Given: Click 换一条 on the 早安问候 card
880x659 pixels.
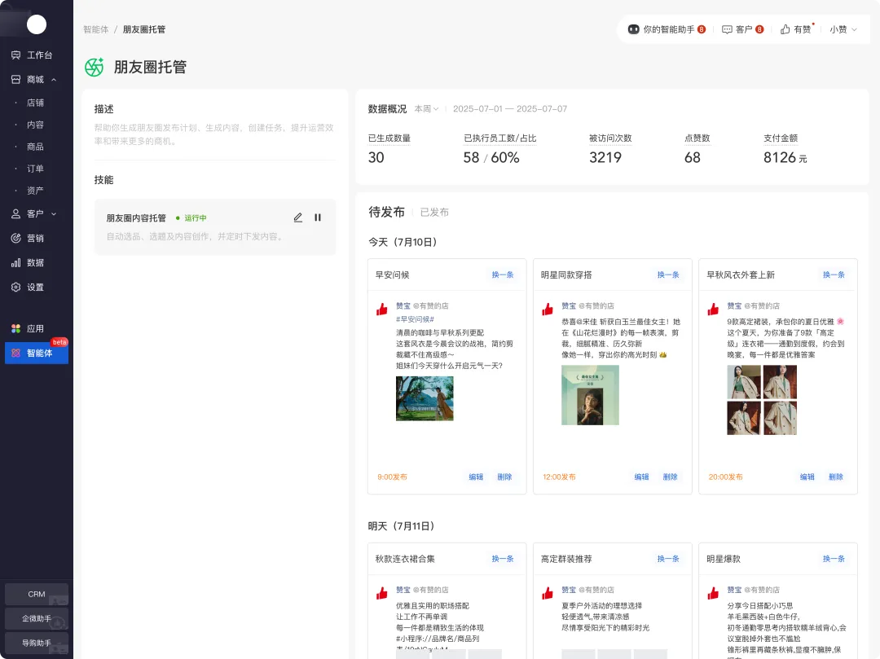Looking at the screenshot, I should pyautogui.click(x=503, y=275).
